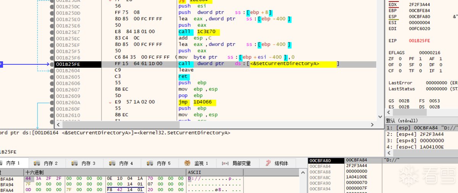Select stack address 00CBFA80 row
The width and height of the screenshot is (458, 193).
(326, 160)
